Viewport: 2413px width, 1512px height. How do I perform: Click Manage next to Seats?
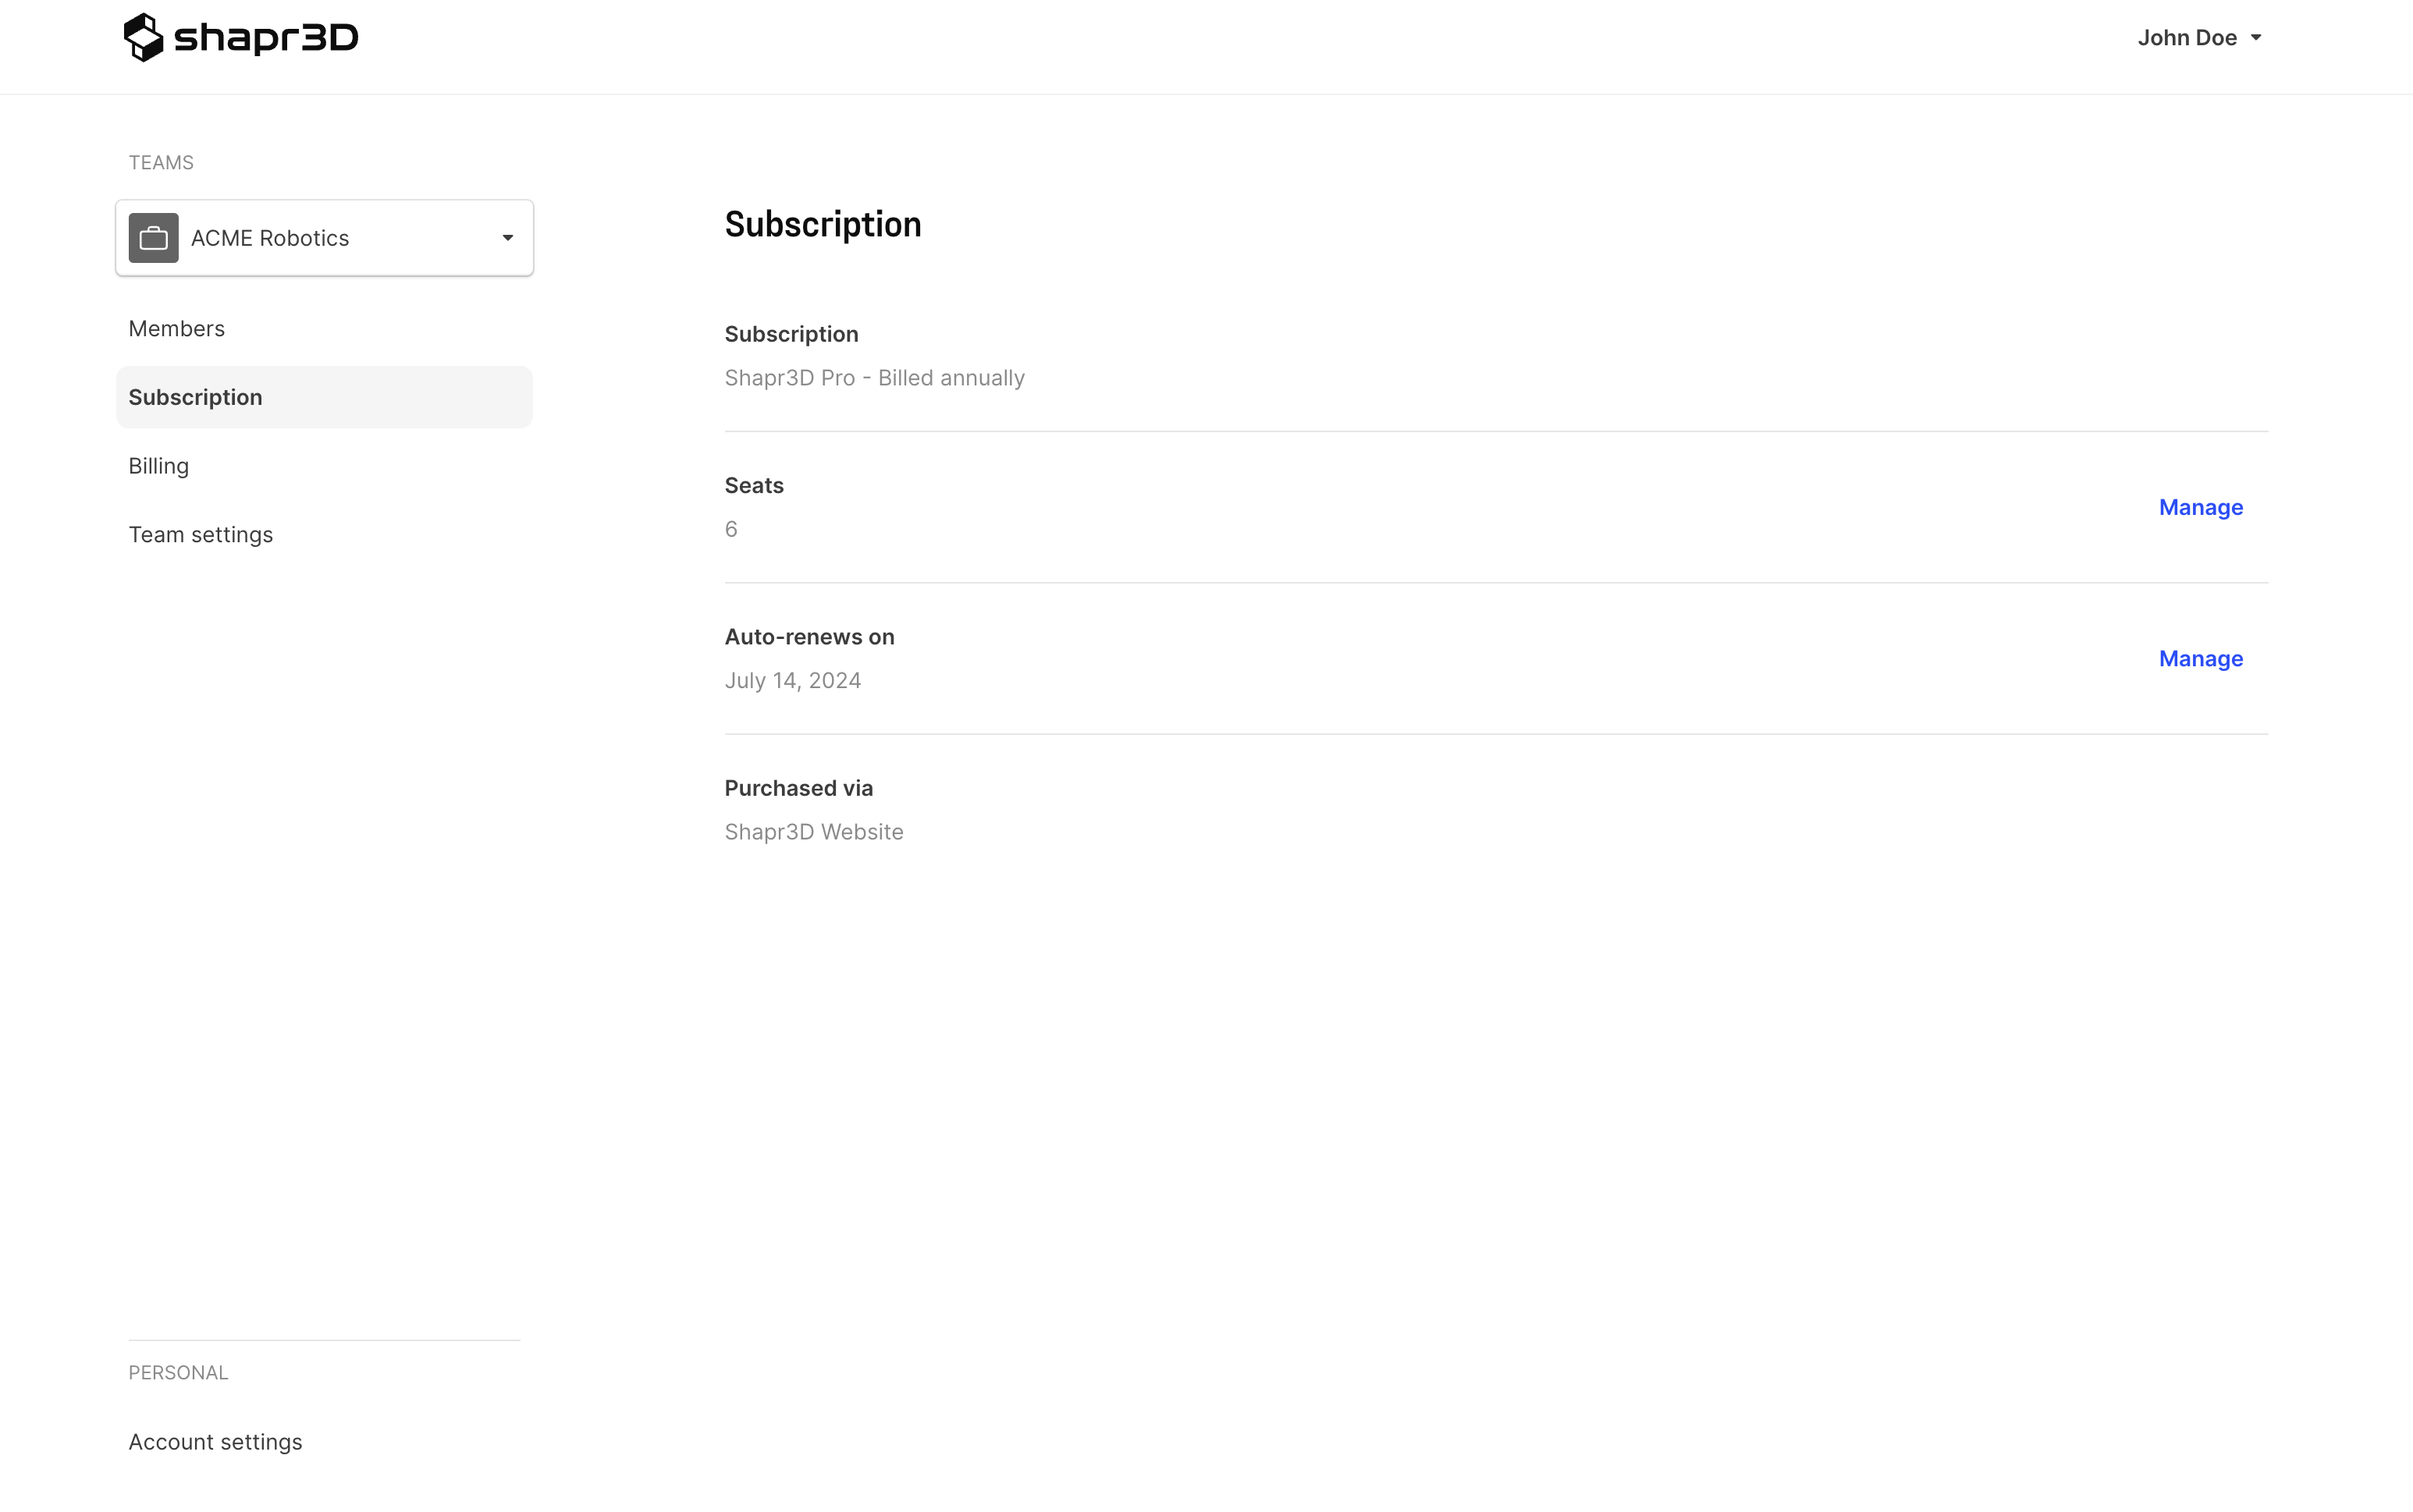(x=2199, y=507)
